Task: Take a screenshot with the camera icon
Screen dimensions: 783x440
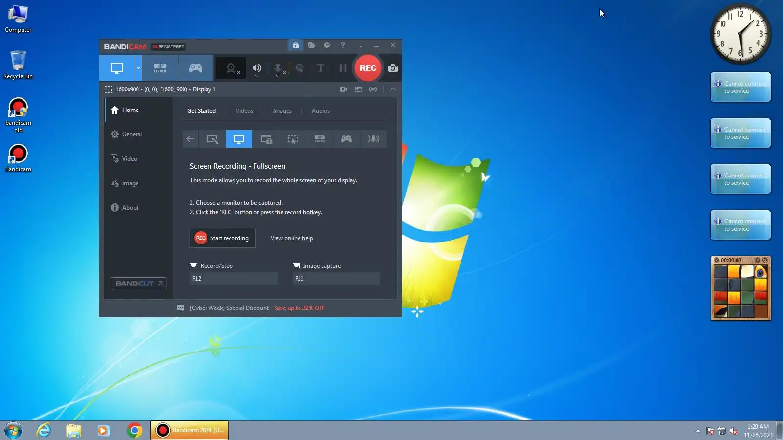Action: click(393, 68)
